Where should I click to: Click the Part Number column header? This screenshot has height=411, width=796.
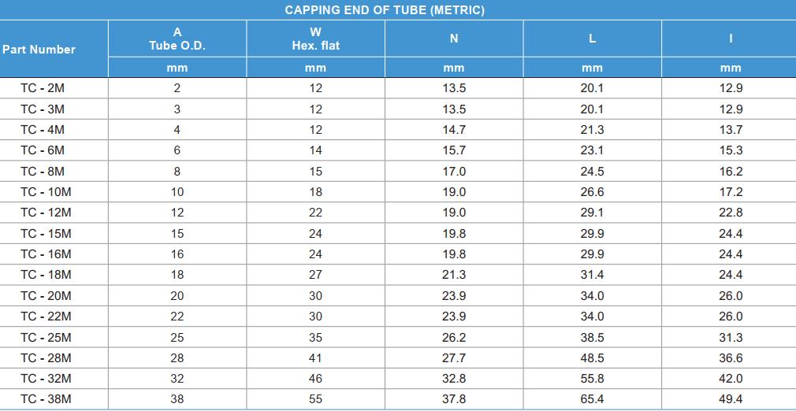point(39,49)
